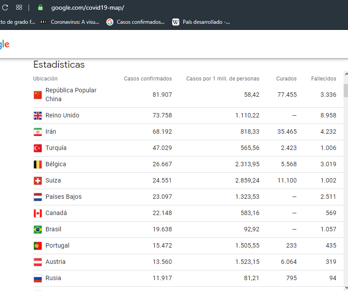Click the Brasil flag icon
The width and height of the screenshot is (348, 292).
pos(38,230)
